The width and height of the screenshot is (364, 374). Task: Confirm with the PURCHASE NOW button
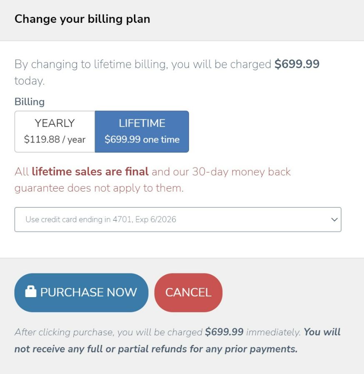[x=81, y=293]
